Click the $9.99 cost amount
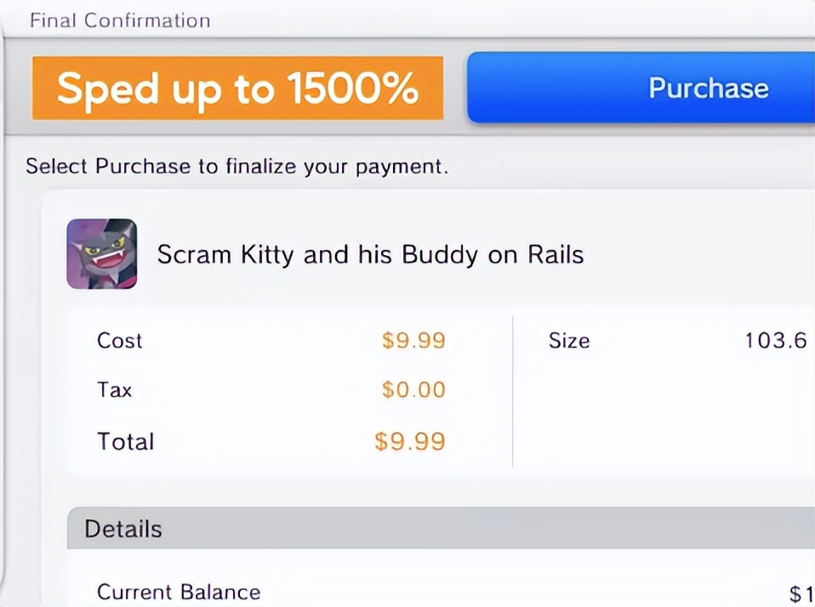Viewport: 815px width, 607px height. (413, 340)
